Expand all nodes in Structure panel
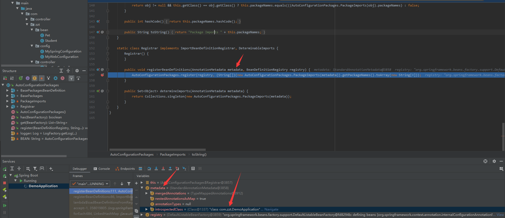Viewport: 505px width, 218px height. pos(61,71)
